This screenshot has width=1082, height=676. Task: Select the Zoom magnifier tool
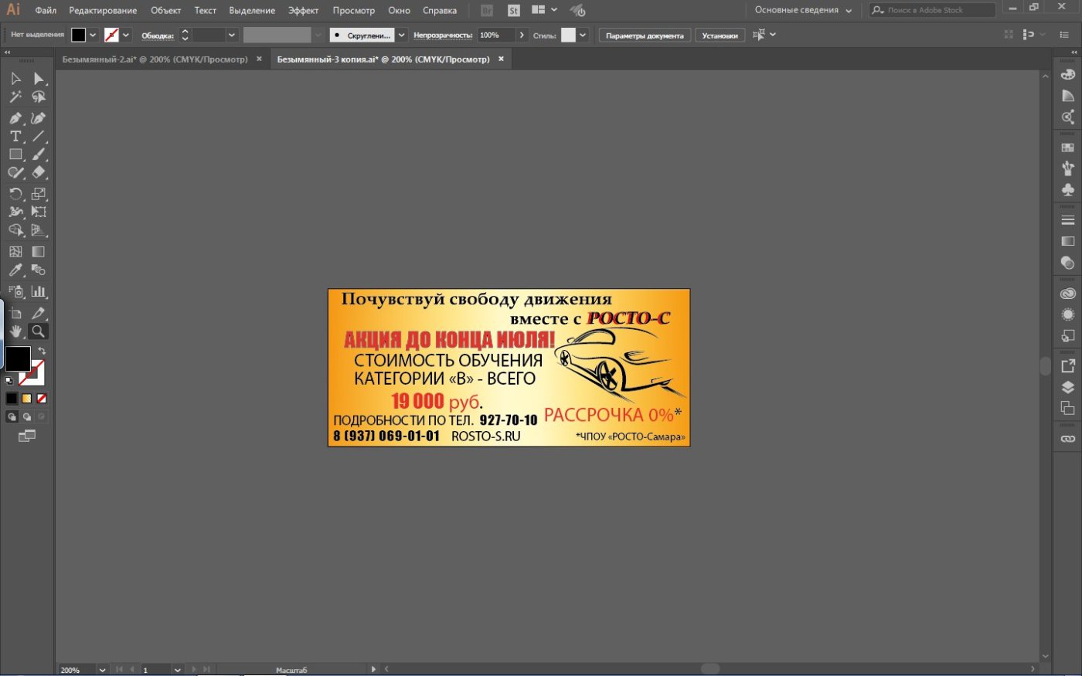pyautogui.click(x=38, y=331)
